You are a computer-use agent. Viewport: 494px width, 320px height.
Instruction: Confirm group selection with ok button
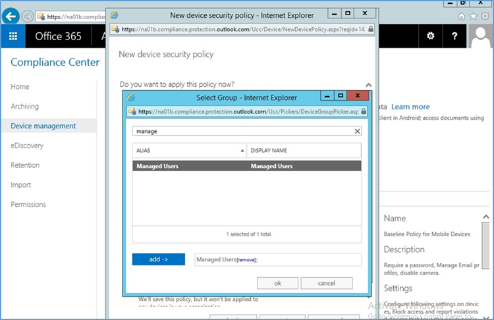tap(277, 283)
